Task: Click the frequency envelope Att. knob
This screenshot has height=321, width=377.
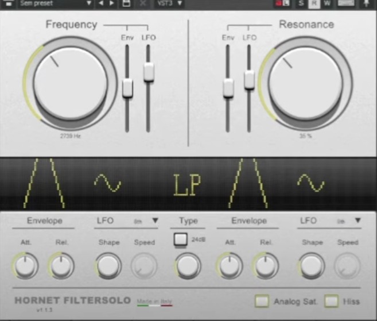Action: point(25,266)
